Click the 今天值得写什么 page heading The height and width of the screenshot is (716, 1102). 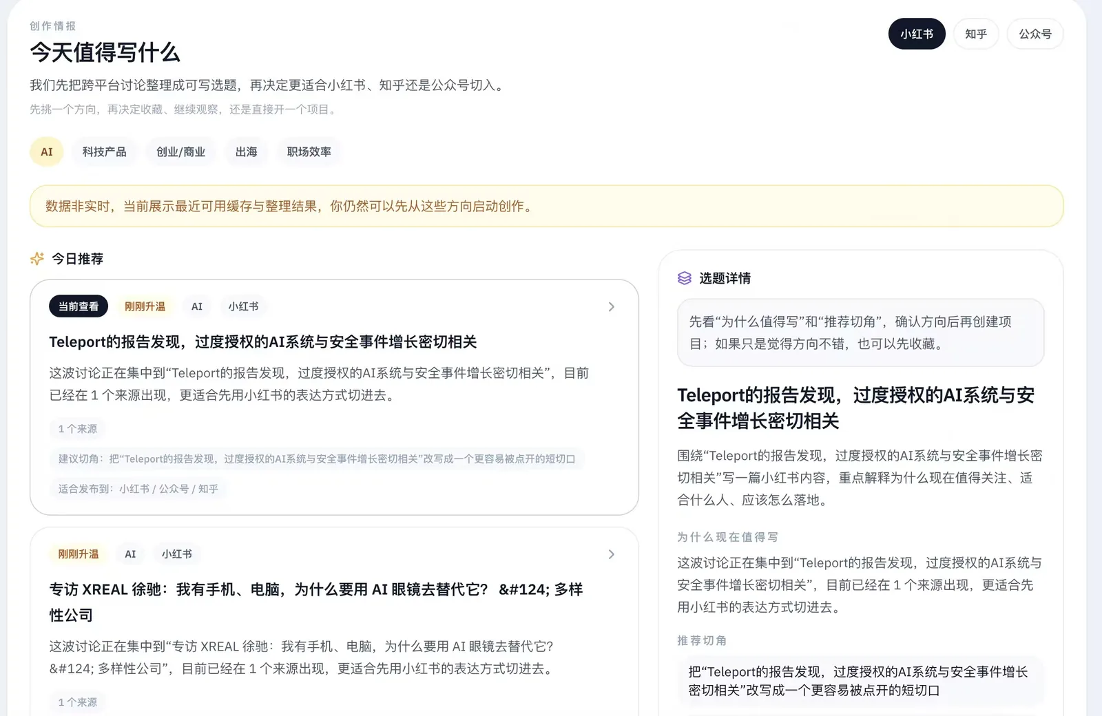click(105, 53)
